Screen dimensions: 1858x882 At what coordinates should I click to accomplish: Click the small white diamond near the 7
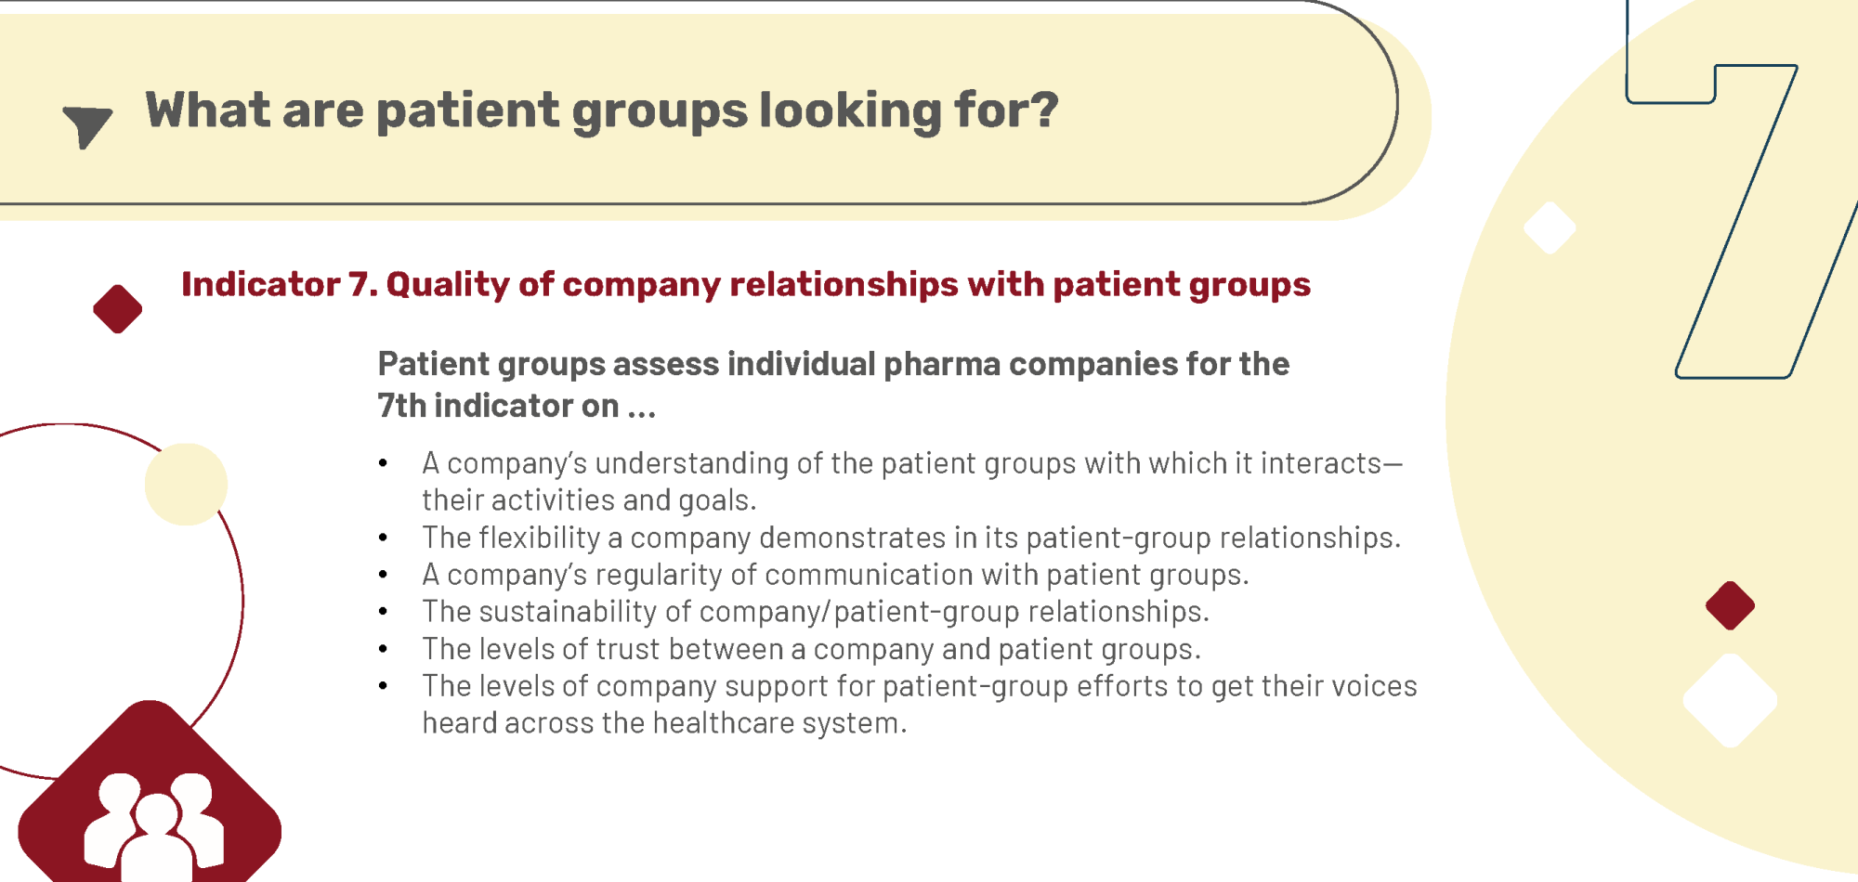point(1550,227)
